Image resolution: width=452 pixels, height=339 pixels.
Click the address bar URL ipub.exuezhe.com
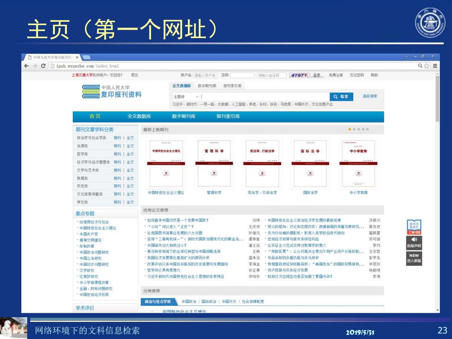coord(87,66)
